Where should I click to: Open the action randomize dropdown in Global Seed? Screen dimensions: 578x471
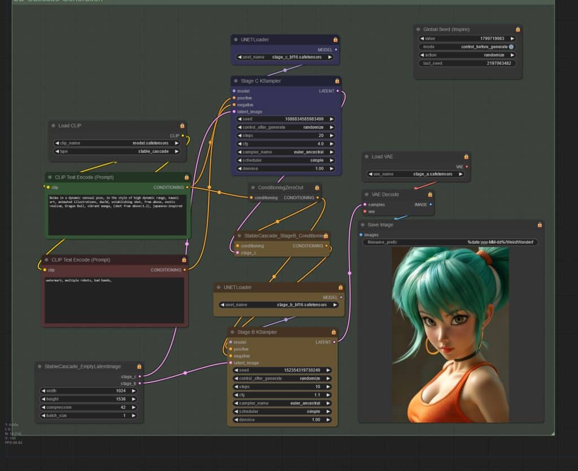click(x=467, y=55)
